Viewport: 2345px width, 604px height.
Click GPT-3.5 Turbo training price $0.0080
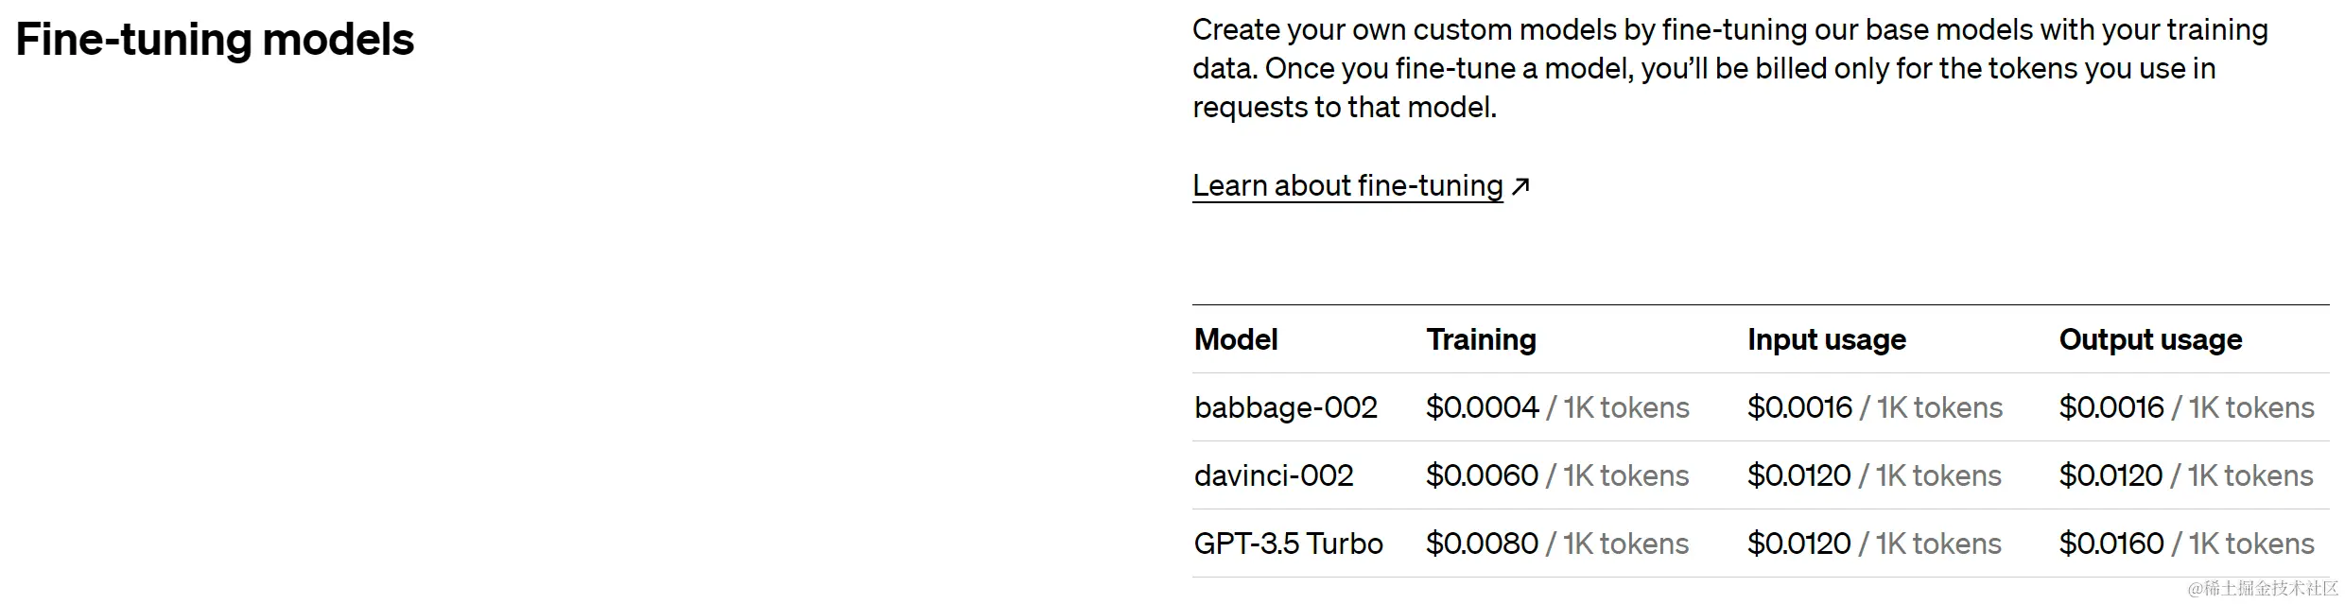(x=1482, y=544)
